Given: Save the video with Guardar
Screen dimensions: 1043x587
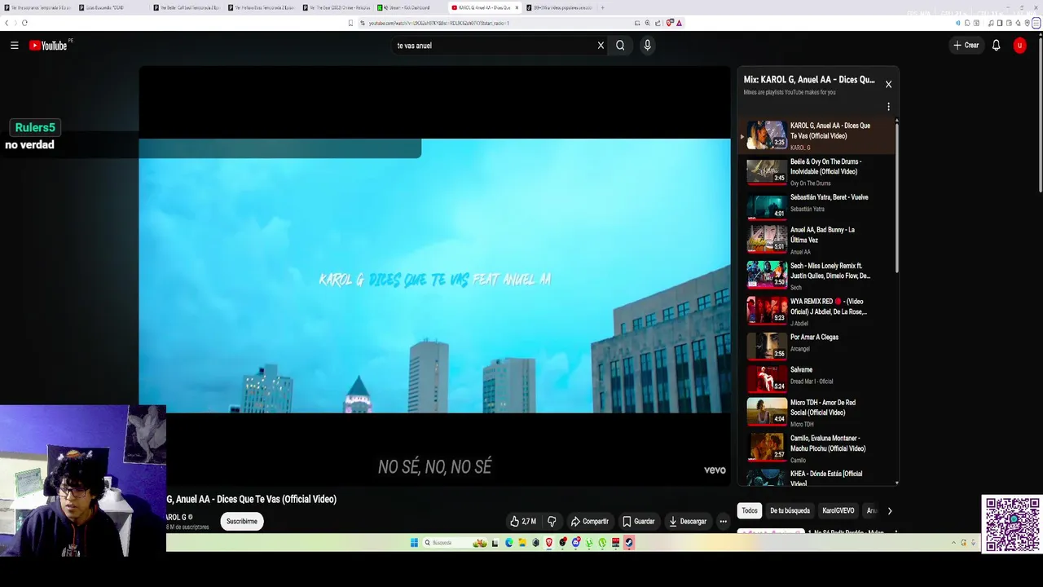Looking at the screenshot, I should [x=639, y=521].
